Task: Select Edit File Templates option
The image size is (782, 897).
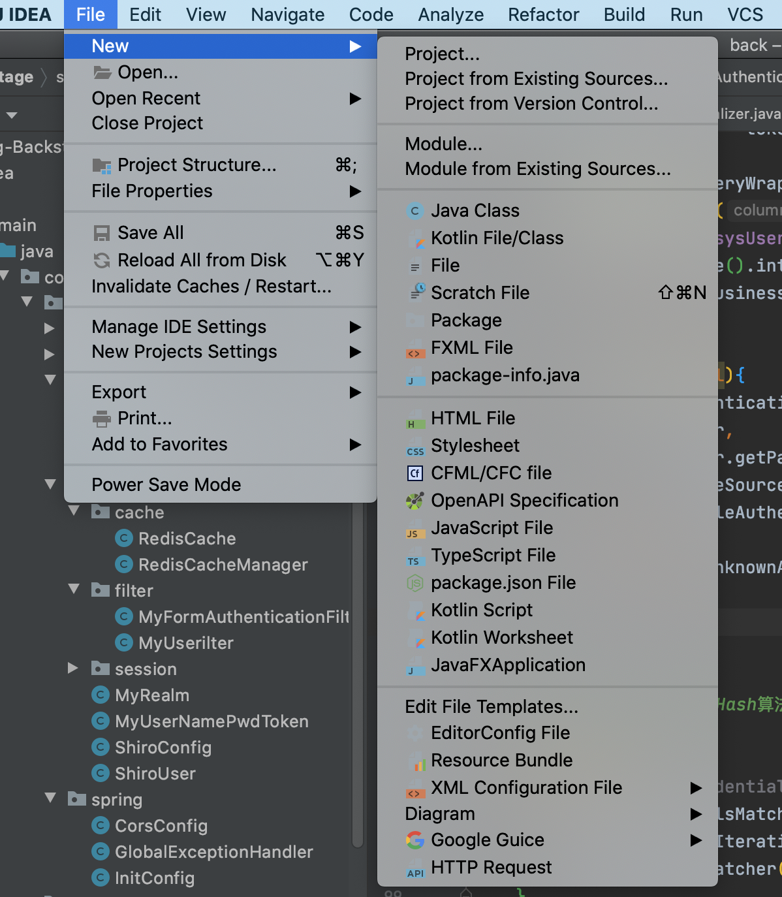Action: pyautogui.click(x=491, y=707)
